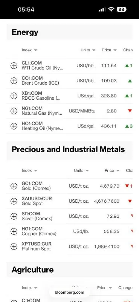Screen dimensions: 139x302
Task: Add Copper (Comex) via plus icon
Action: [x=14, y=231]
